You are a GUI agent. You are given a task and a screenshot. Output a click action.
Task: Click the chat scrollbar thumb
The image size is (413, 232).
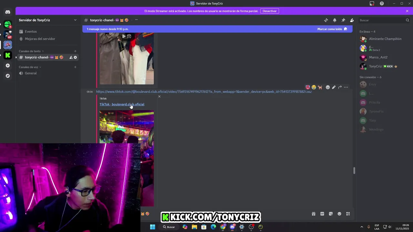pyautogui.click(x=354, y=171)
